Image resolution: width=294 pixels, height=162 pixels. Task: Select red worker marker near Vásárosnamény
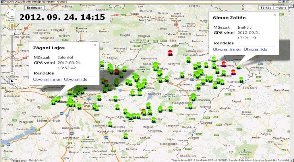(x=224, y=64)
